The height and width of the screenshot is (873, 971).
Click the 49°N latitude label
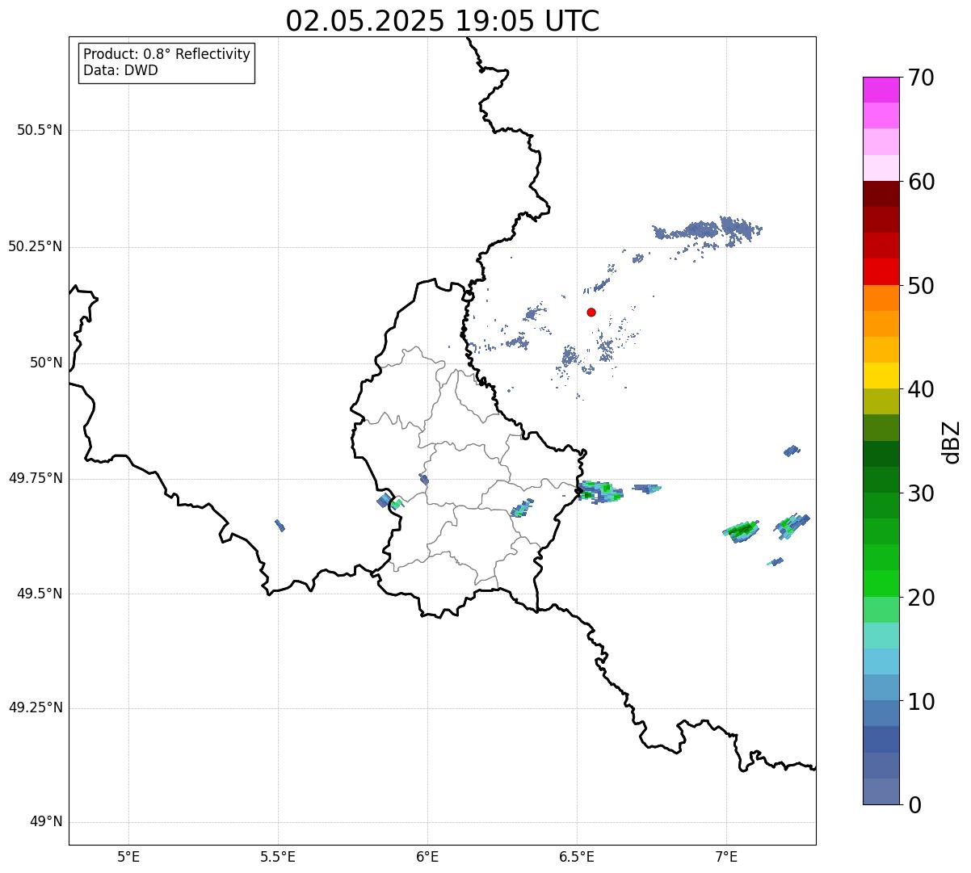46,821
